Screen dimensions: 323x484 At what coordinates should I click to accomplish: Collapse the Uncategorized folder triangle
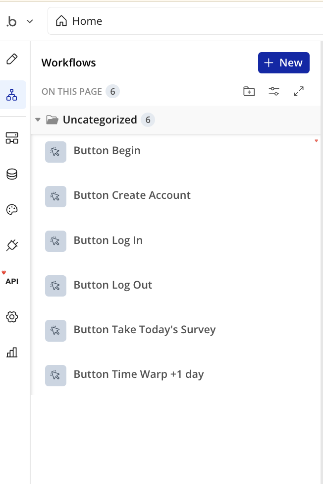(x=38, y=120)
